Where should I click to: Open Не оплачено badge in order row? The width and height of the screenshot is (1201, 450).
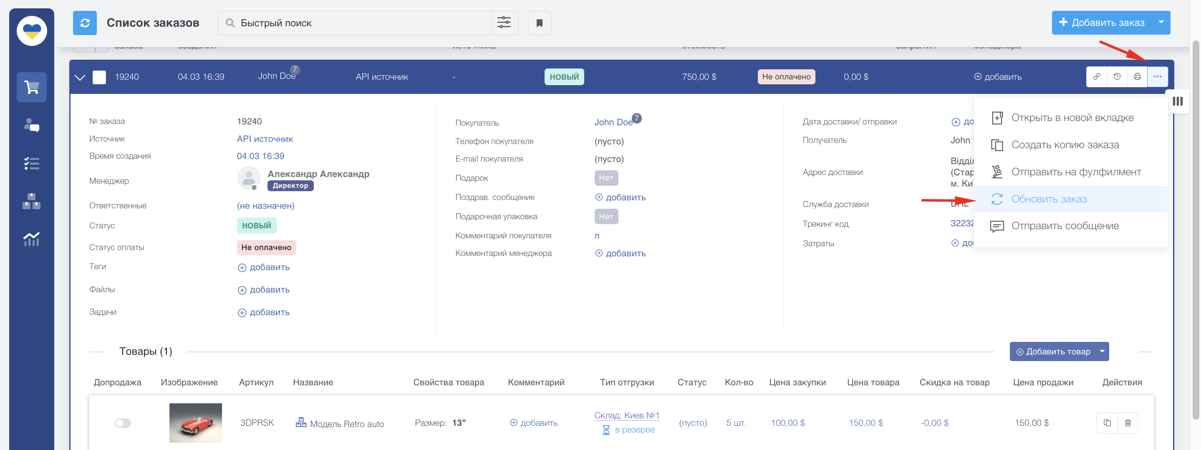786,77
